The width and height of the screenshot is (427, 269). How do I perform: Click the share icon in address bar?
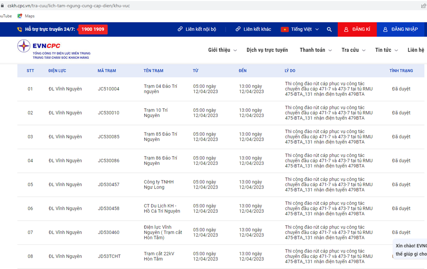tap(424, 6)
